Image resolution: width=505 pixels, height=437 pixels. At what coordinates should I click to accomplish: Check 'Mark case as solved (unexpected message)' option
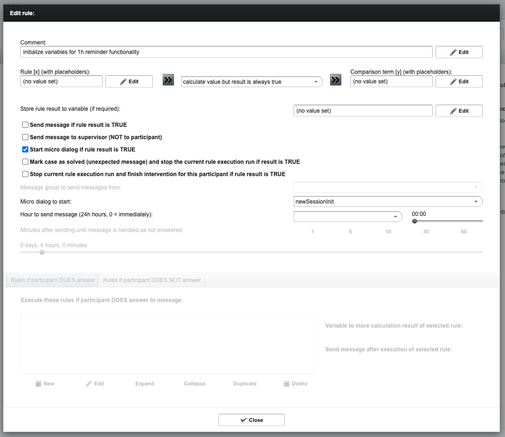(25, 161)
